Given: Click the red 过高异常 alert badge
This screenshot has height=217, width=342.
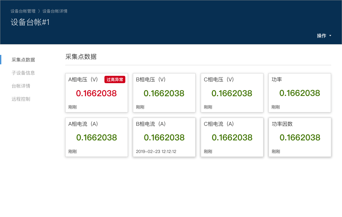Looking at the screenshot, I should (x=115, y=79).
